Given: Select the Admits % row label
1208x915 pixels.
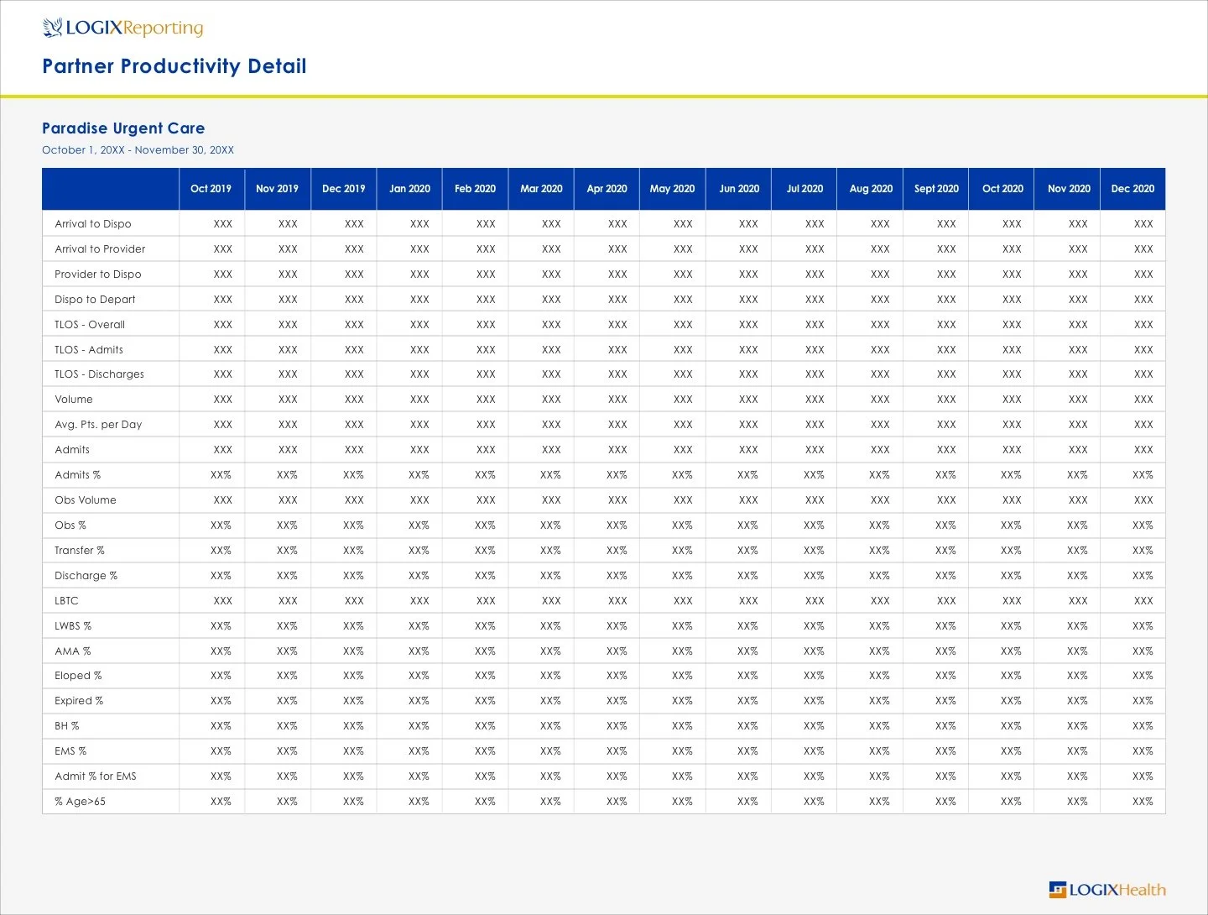Looking at the screenshot, I should coord(77,475).
